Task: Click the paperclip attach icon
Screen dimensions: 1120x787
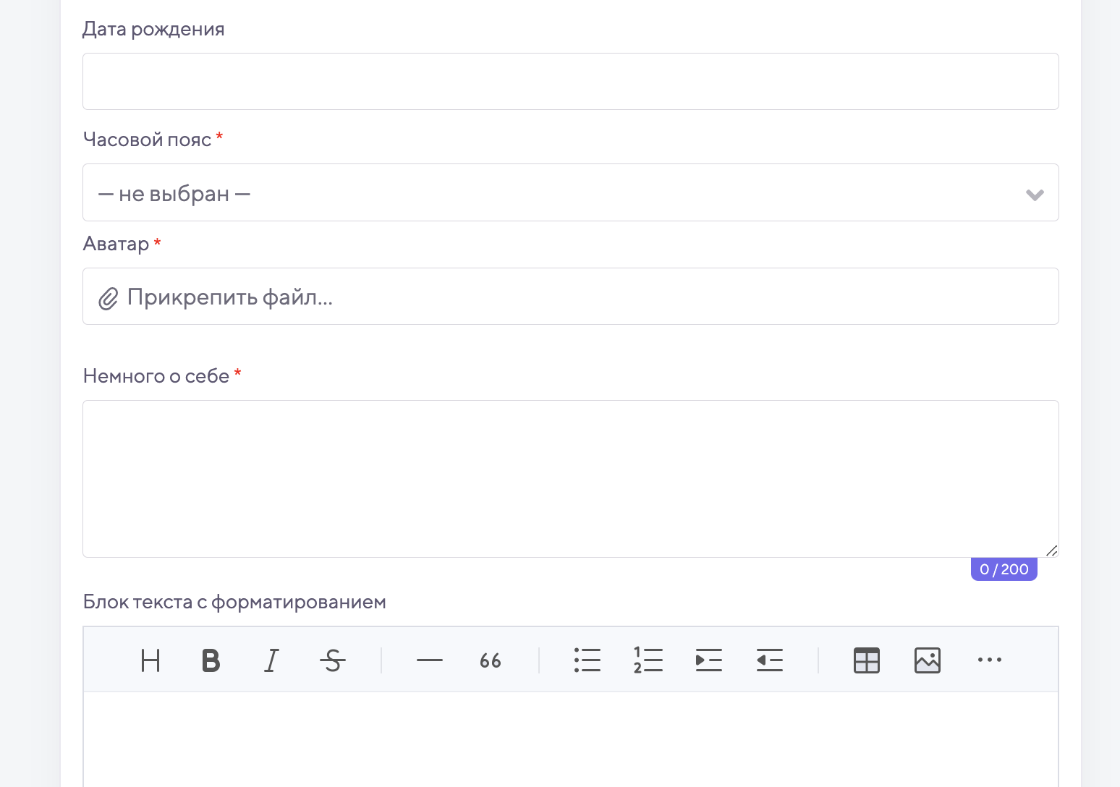Action: point(109,298)
